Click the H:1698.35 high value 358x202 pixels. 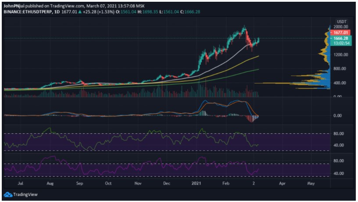coord(148,12)
